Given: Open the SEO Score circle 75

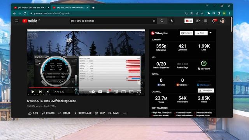Looking at the screenshot, I should point(203,63).
